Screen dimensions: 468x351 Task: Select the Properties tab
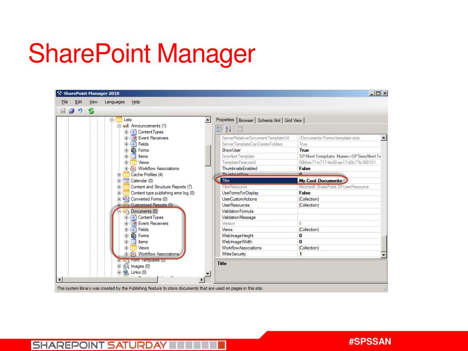coord(225,120)
